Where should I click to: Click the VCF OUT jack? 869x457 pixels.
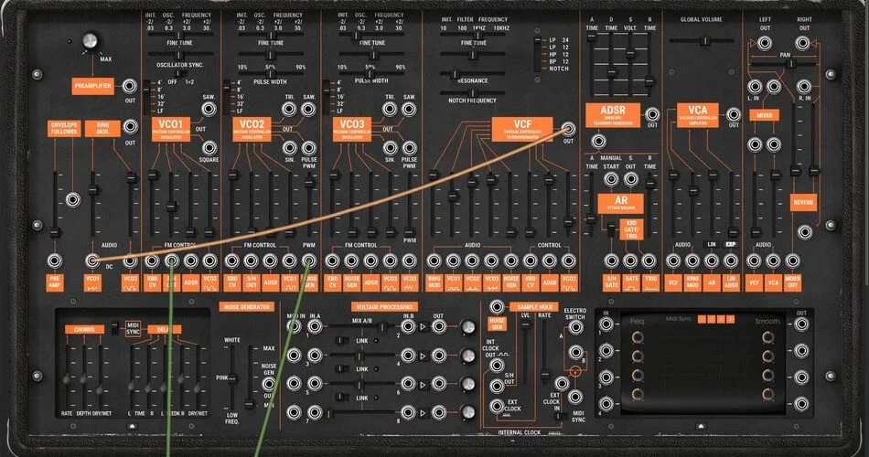[x=568, y=129]
